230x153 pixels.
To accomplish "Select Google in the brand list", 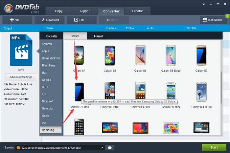I will (51, 80).
